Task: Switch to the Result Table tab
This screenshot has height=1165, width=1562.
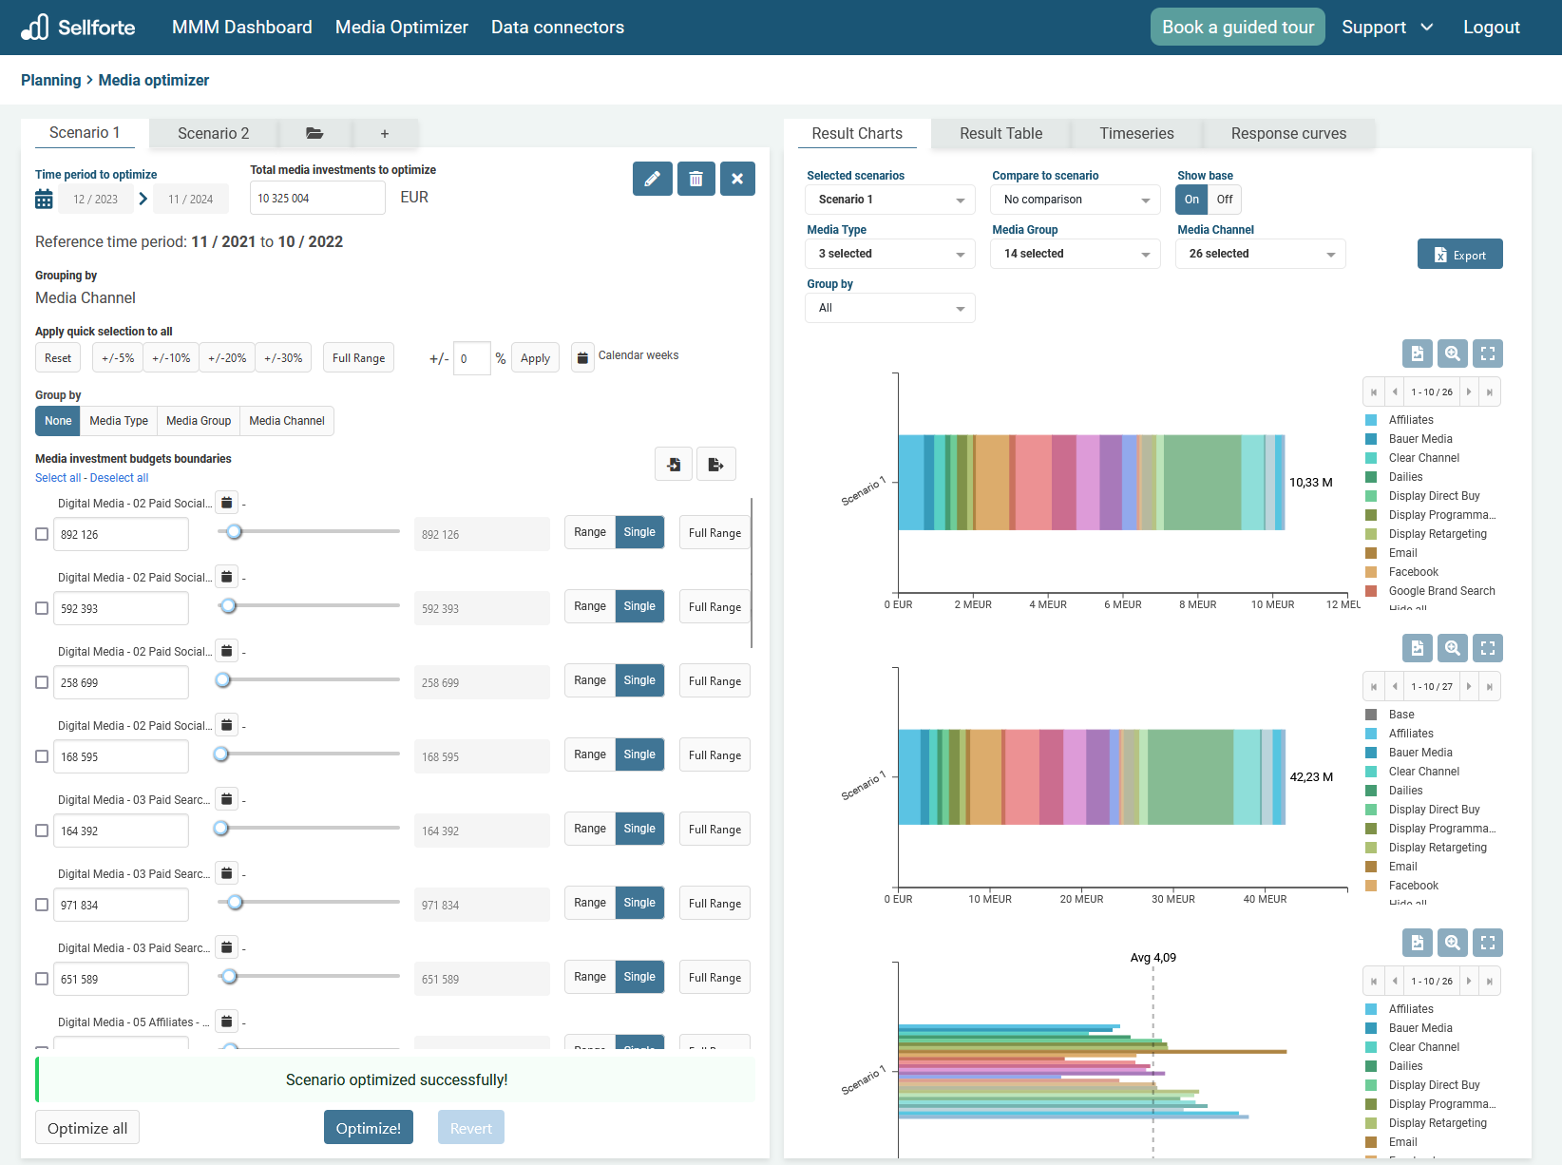Action: pos(1000,134)
